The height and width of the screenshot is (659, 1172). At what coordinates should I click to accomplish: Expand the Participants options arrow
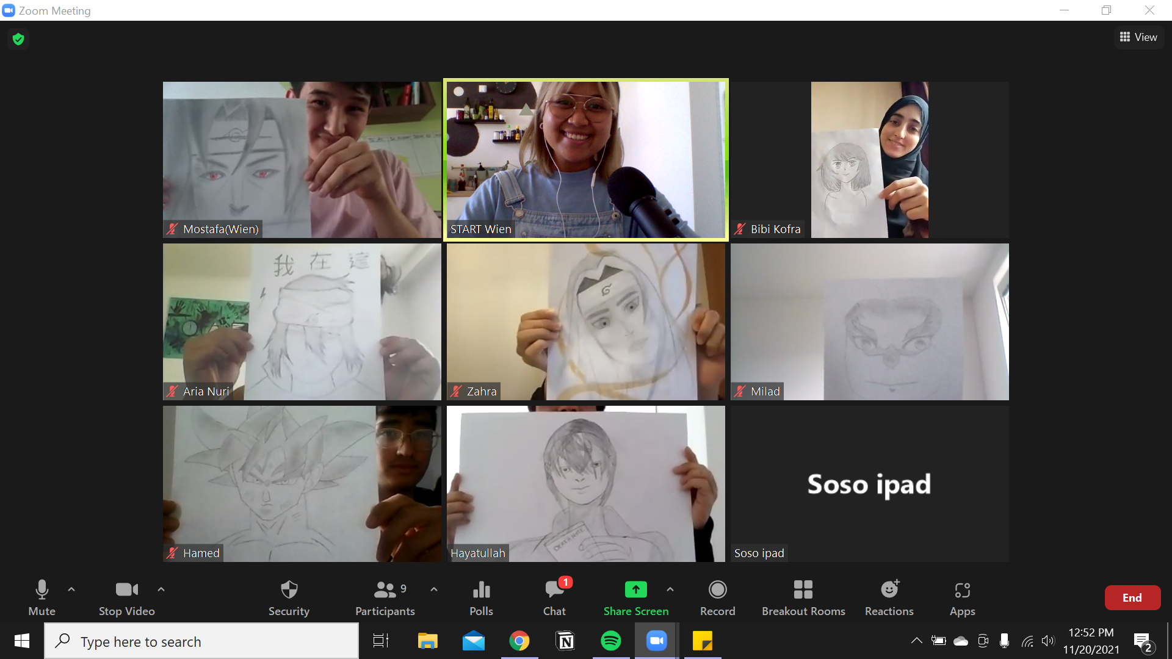[434, 589]
